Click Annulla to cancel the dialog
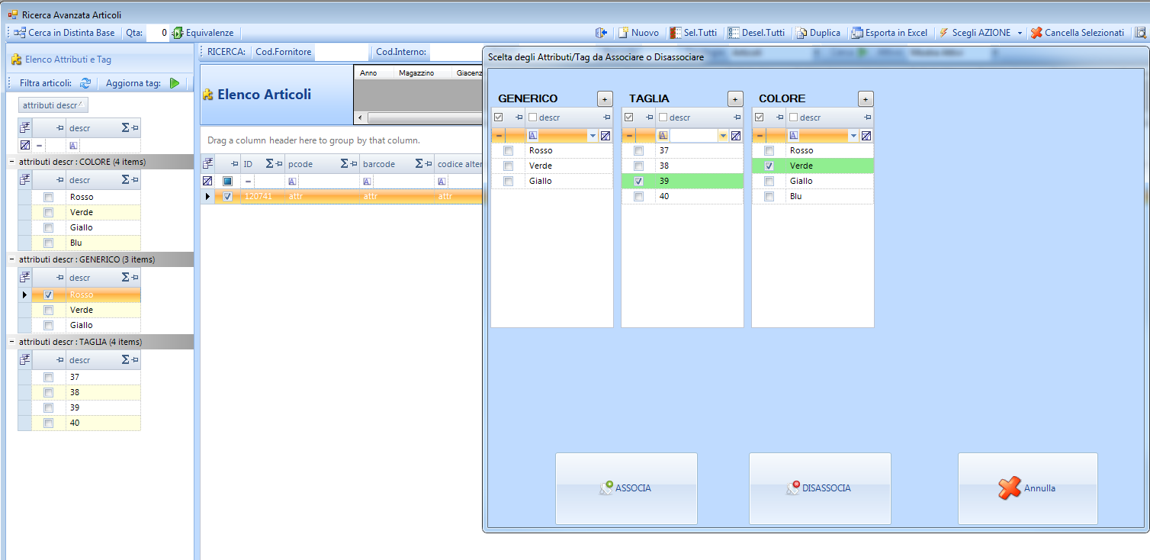 coord(1028,488)
